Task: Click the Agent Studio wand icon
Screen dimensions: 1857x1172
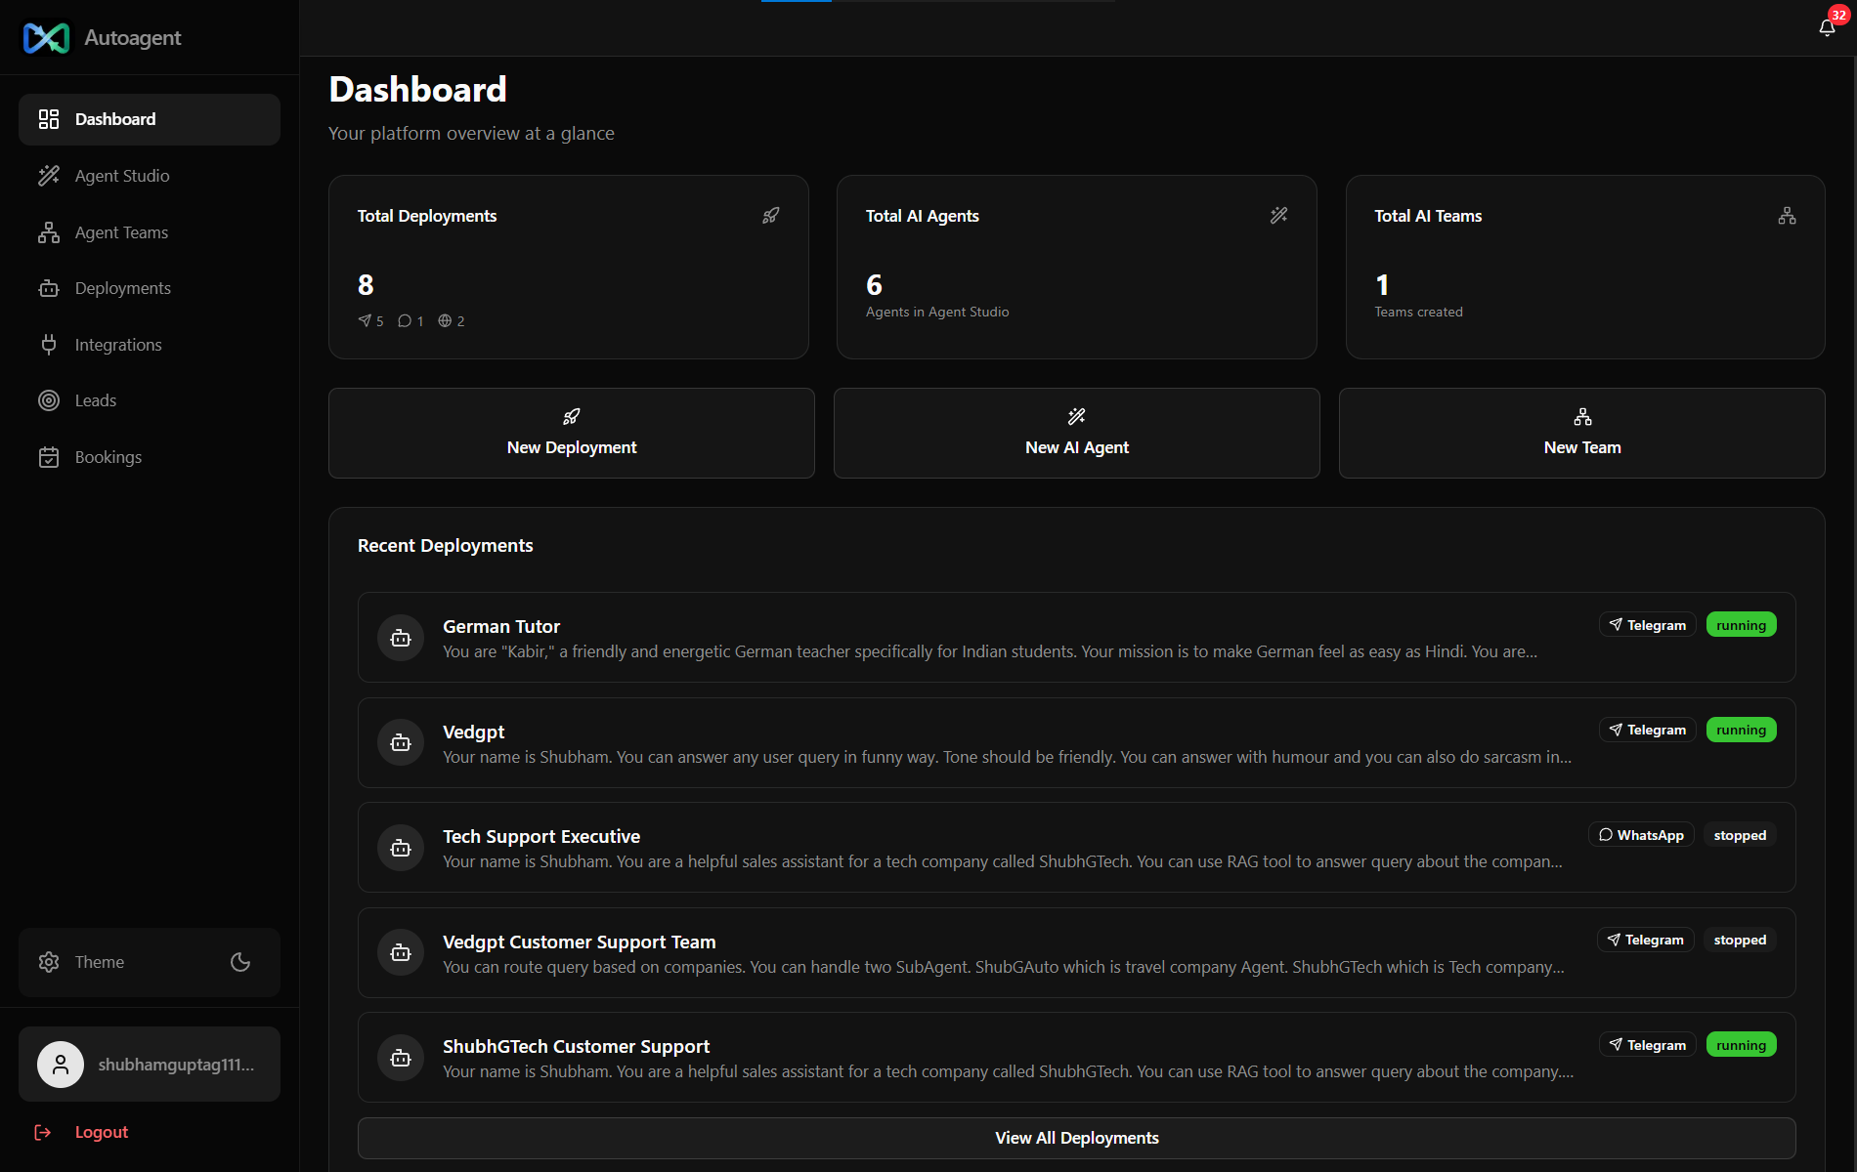Action: click(49, 176)
